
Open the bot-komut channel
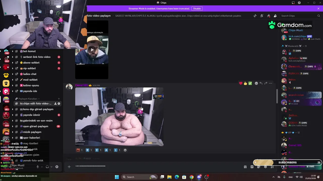37,51
